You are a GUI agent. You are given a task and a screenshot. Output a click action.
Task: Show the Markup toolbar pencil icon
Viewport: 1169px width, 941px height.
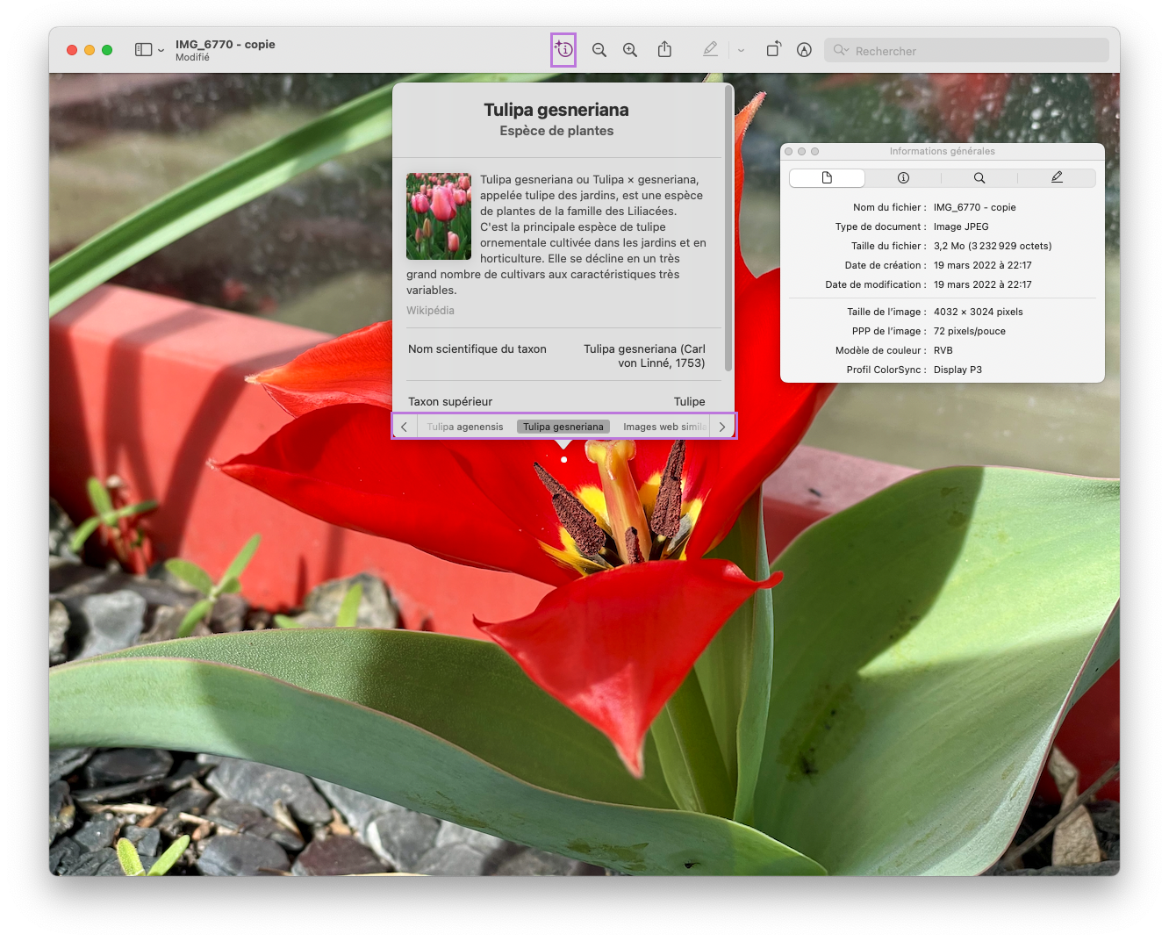[x=710, y=50]
